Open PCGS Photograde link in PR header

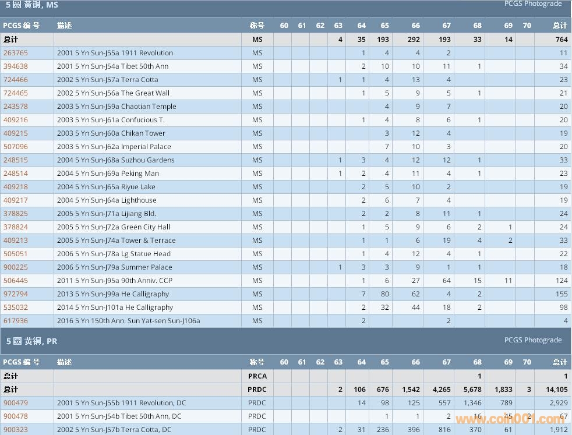pyautogui.click(x=532, y=340)
